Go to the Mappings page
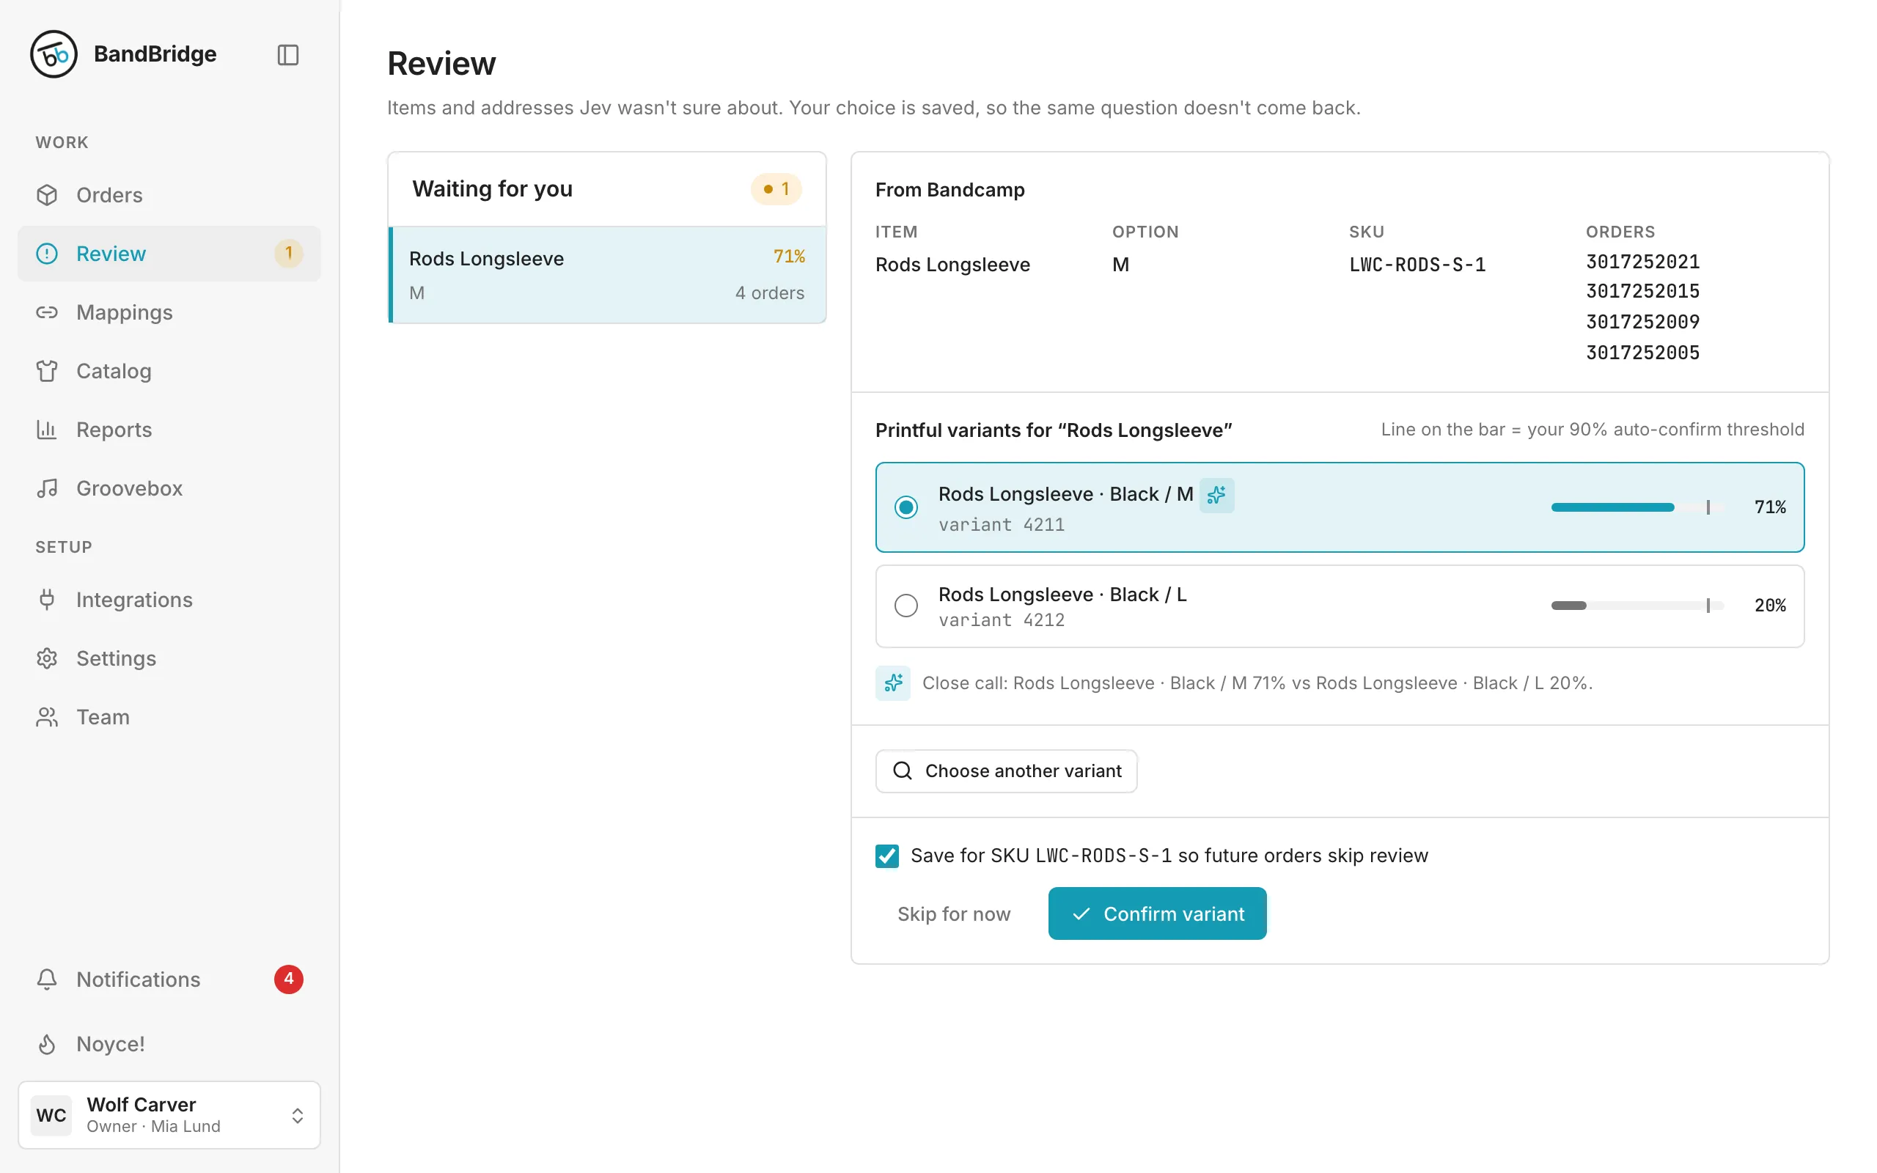Image resolution: width=1877 pixels, height=1173 pixels. (x=169, y=312)
